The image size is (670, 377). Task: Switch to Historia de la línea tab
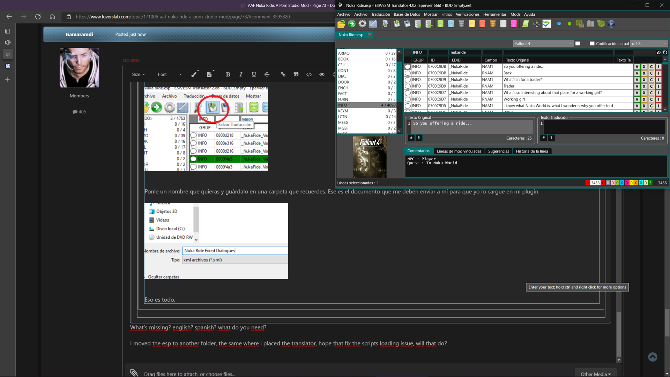(532, 151)
